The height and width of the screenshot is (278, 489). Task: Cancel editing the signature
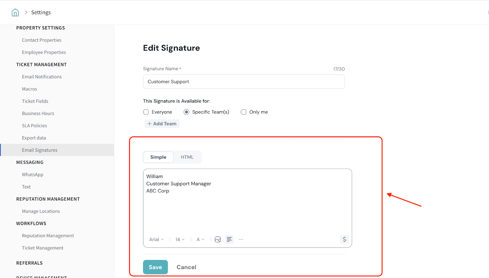pyautogui.click(x=186, y=267)
